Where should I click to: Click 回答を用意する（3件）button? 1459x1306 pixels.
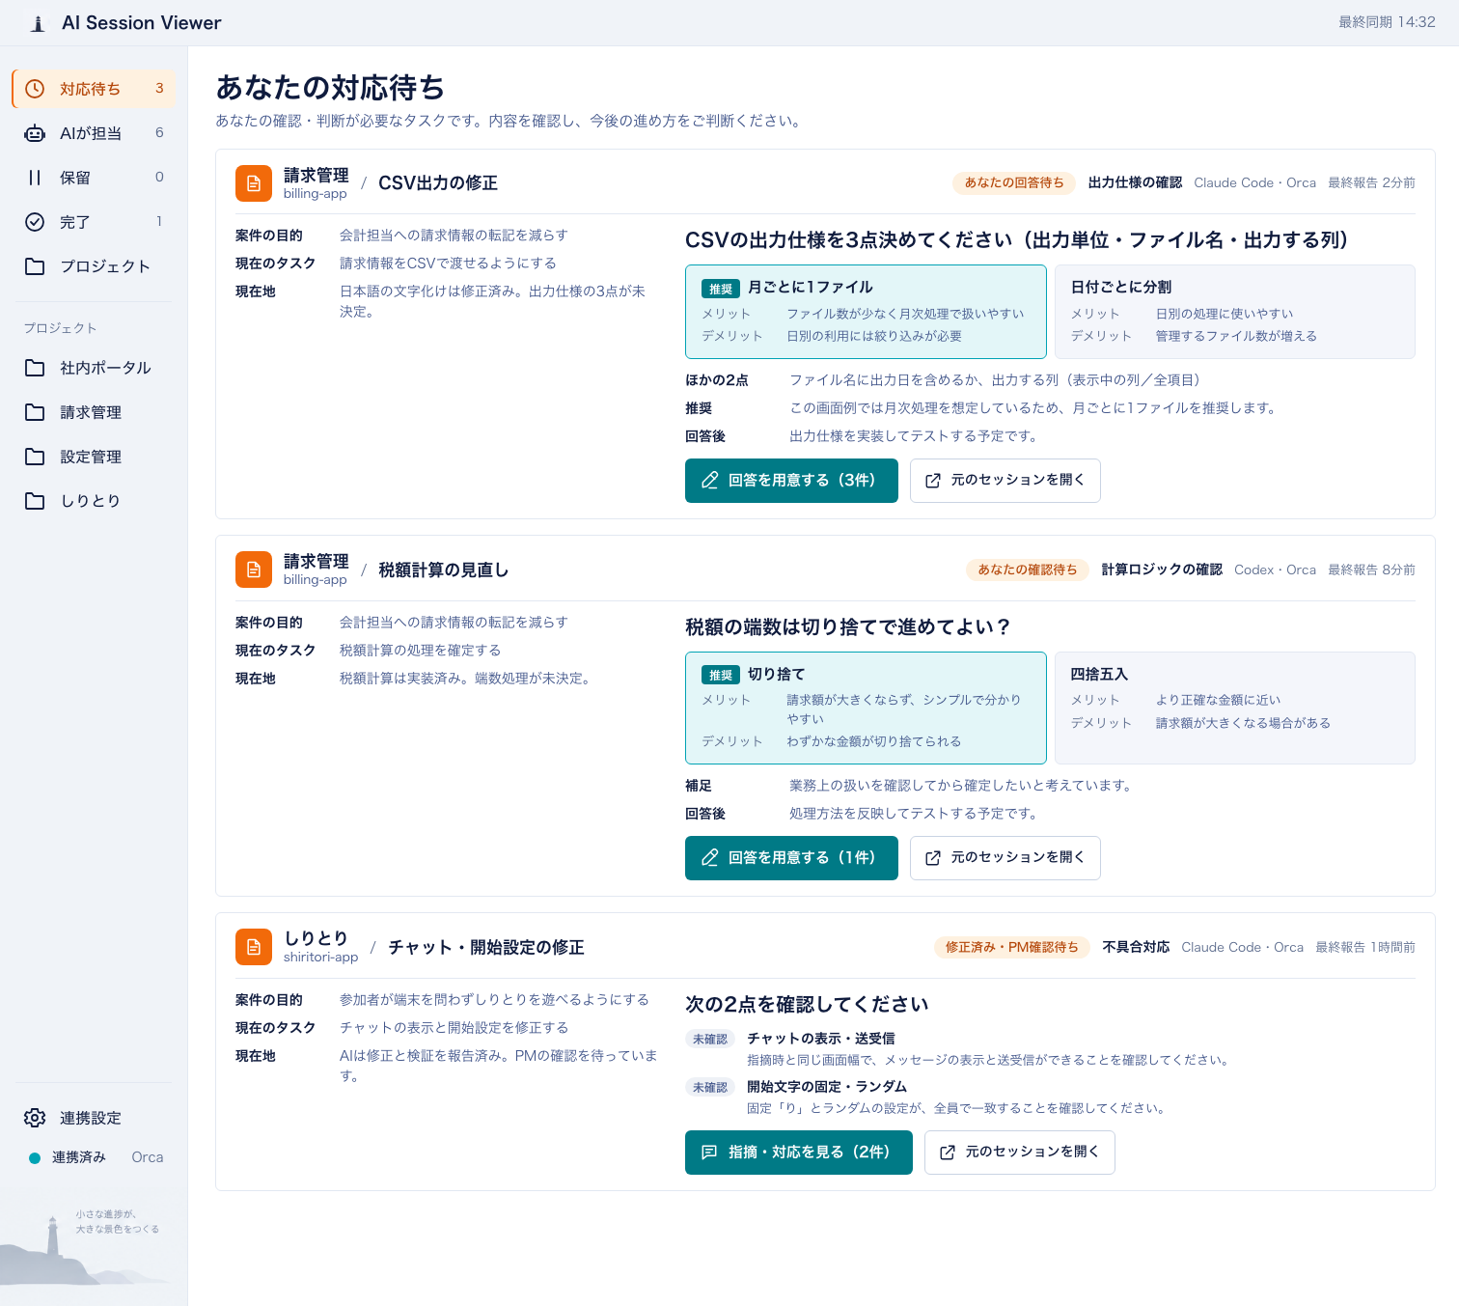coord(791,481)
